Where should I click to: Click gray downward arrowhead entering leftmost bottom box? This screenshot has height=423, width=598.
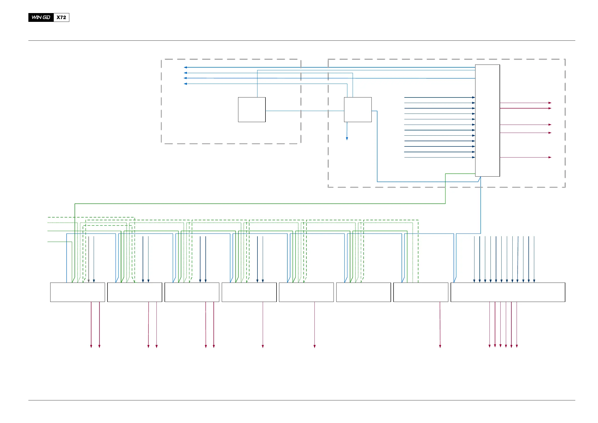(x=89, y=281)
